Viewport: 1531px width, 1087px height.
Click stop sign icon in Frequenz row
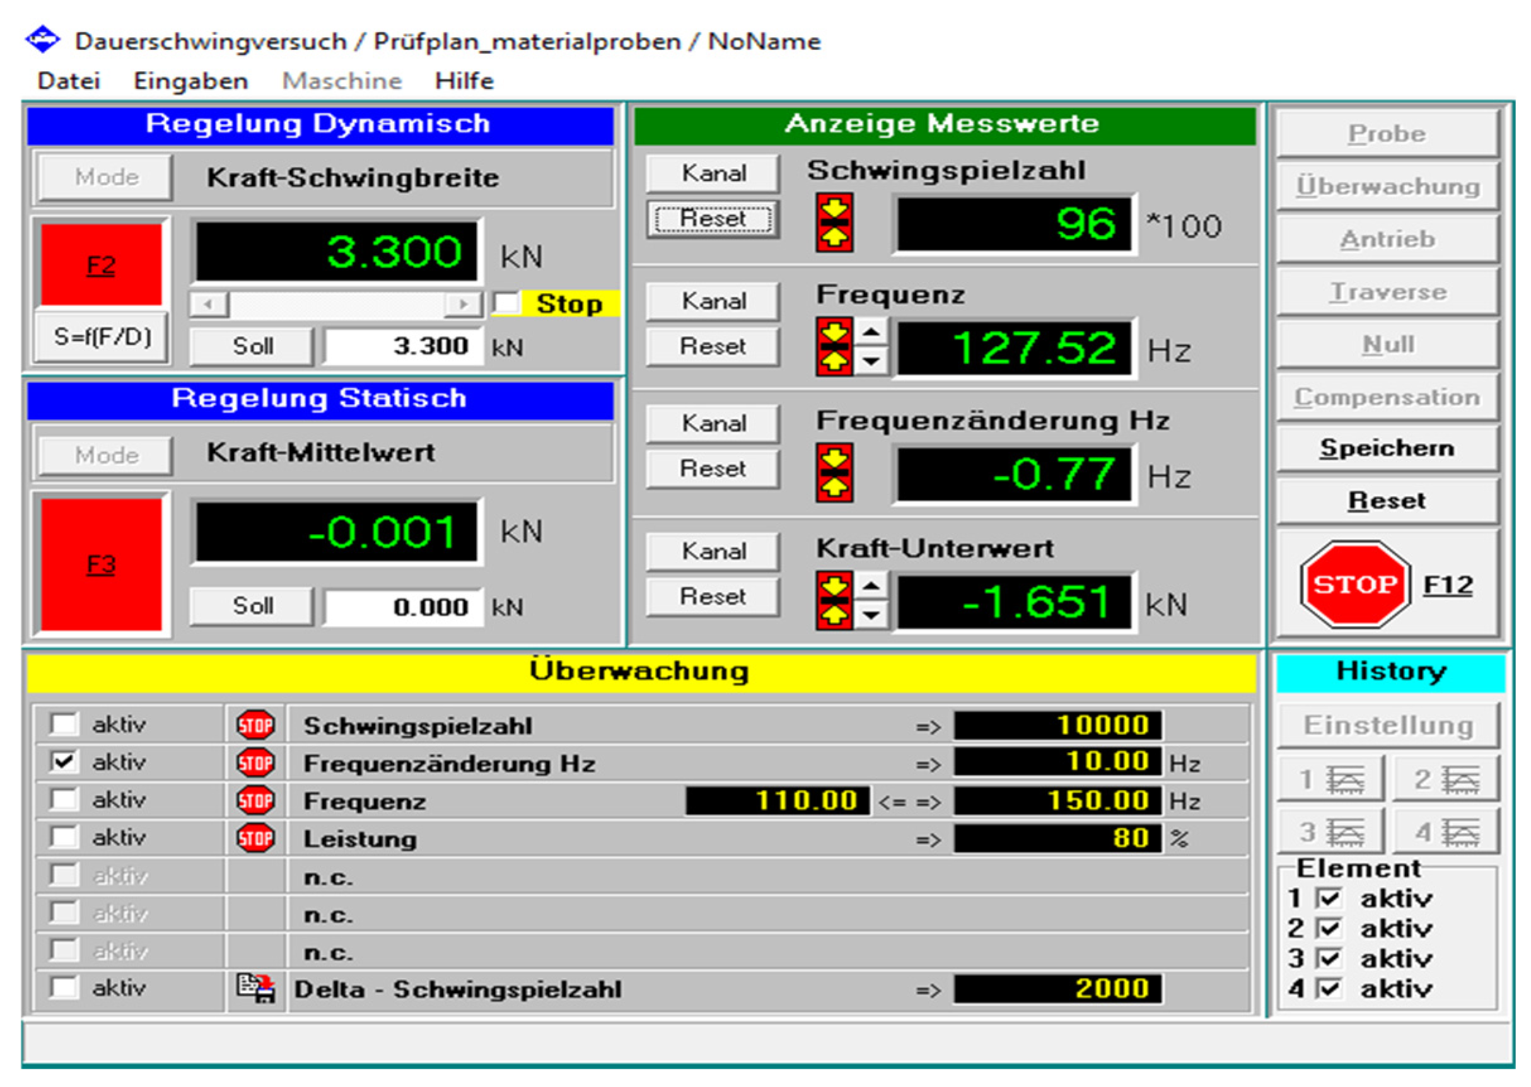[x=255, y=801]
